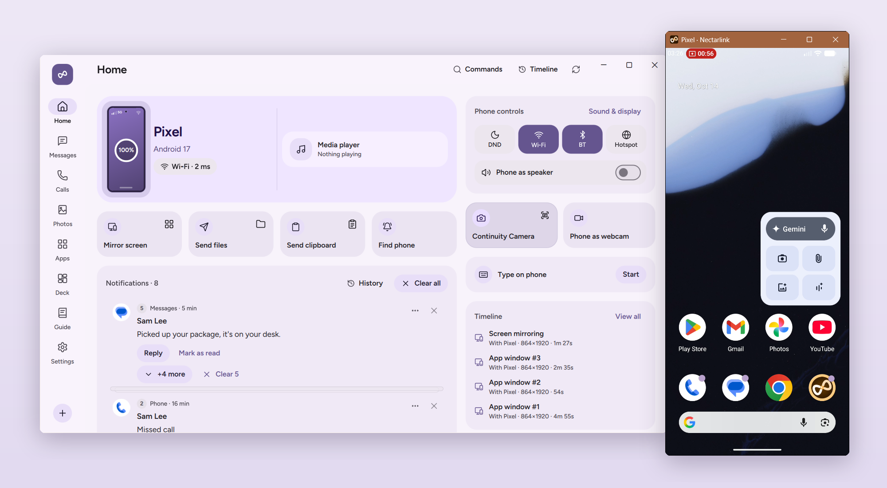887x488 pixels.
Task: Tap image generate icon in Gemini widget
Action: click(x=782, y=287)
